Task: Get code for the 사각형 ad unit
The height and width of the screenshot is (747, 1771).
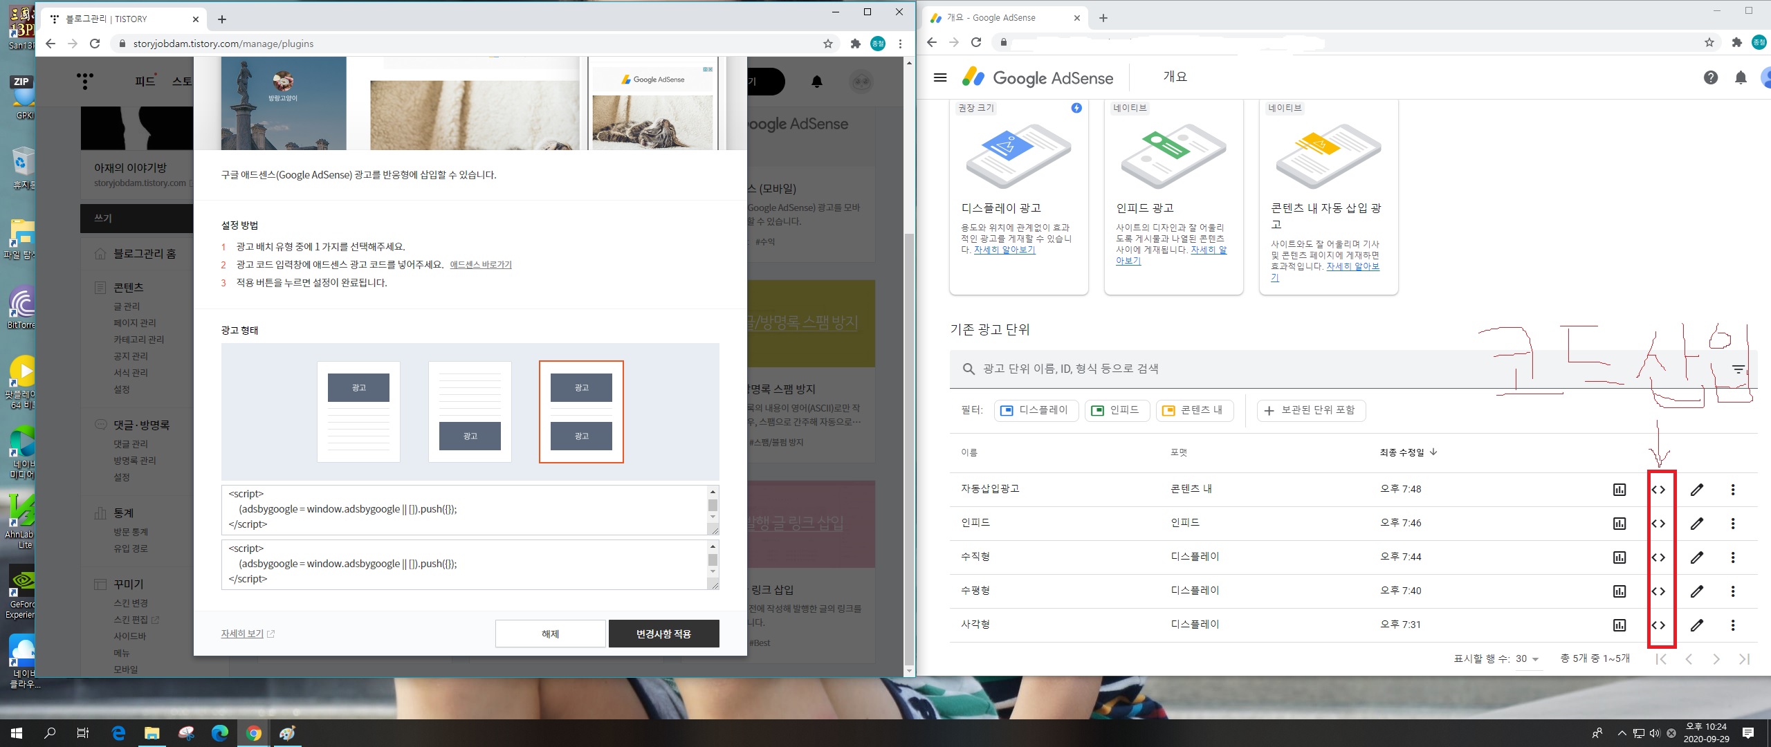Action: coord(1658,625)
